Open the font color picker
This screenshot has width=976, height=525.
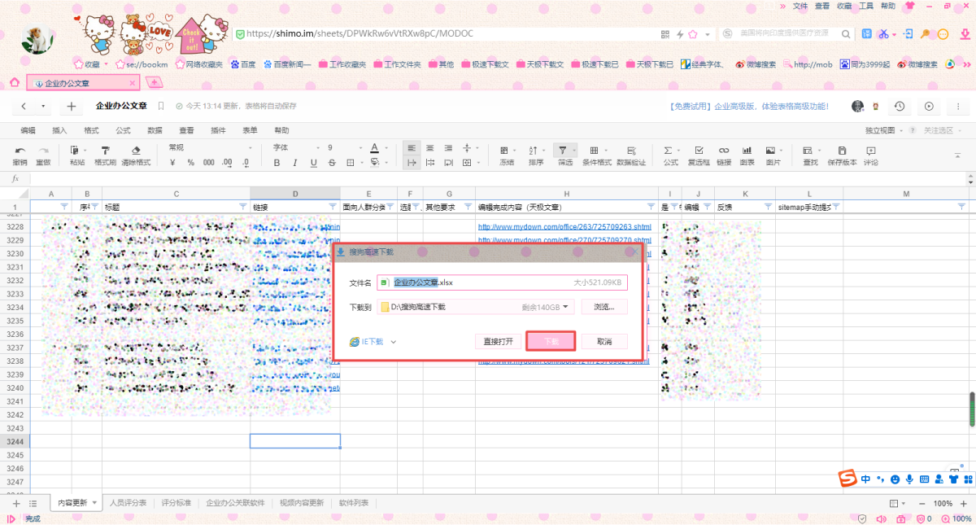coord(375,148)
